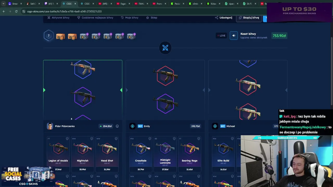Open the Elite Build AK-47 card
Screen dimensions: 333x187
click(223, 154)
